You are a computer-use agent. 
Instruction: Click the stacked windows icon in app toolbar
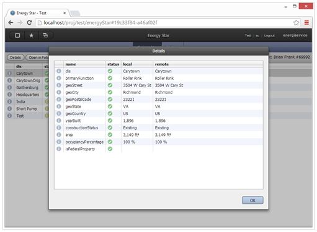click(x=45, y=35)
